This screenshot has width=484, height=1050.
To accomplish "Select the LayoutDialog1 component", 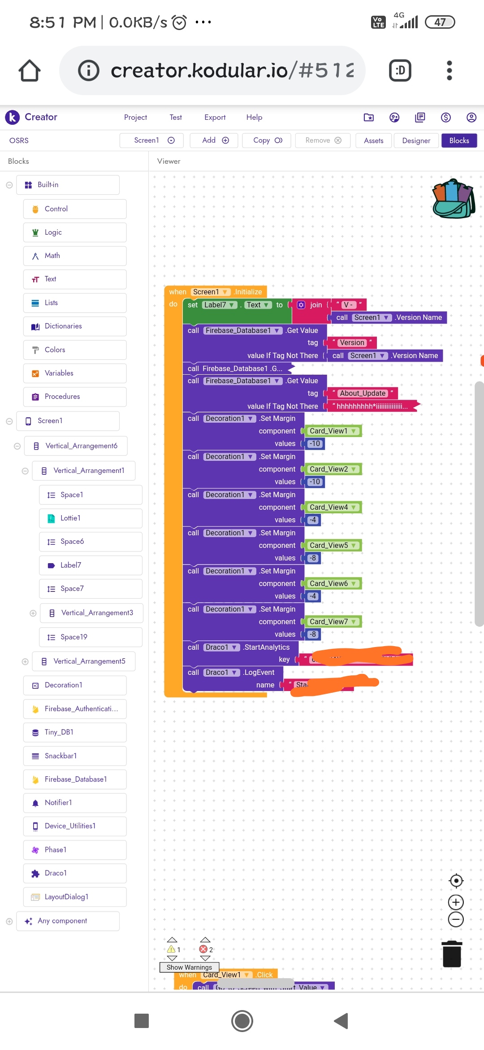I will [x=75, y=897].
